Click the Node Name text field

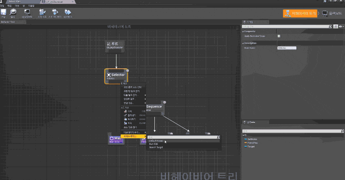tap(287, 48)
